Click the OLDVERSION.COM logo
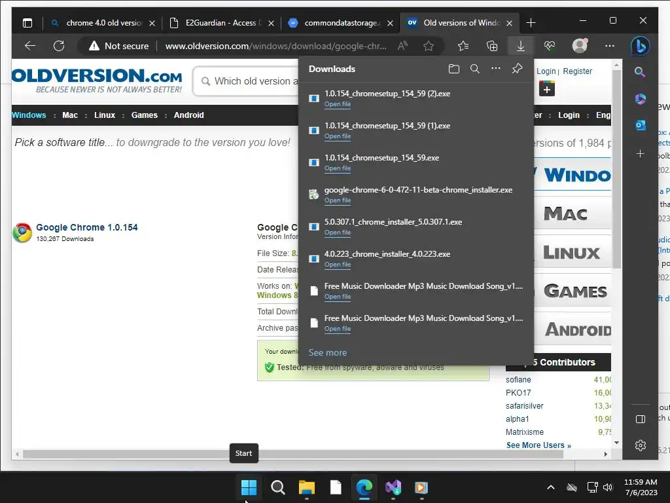This screenshot has width=670, height=503. [x=97, y=81]
